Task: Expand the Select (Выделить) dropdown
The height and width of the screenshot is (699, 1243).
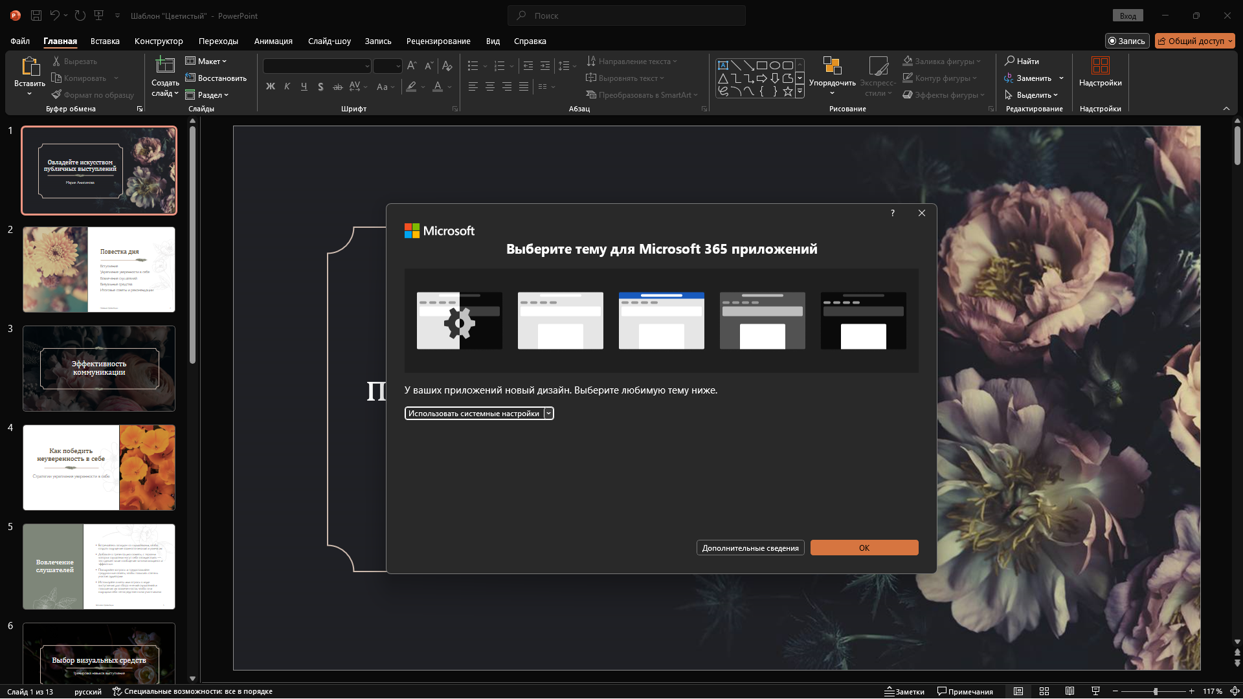Action: [1031, 95]
